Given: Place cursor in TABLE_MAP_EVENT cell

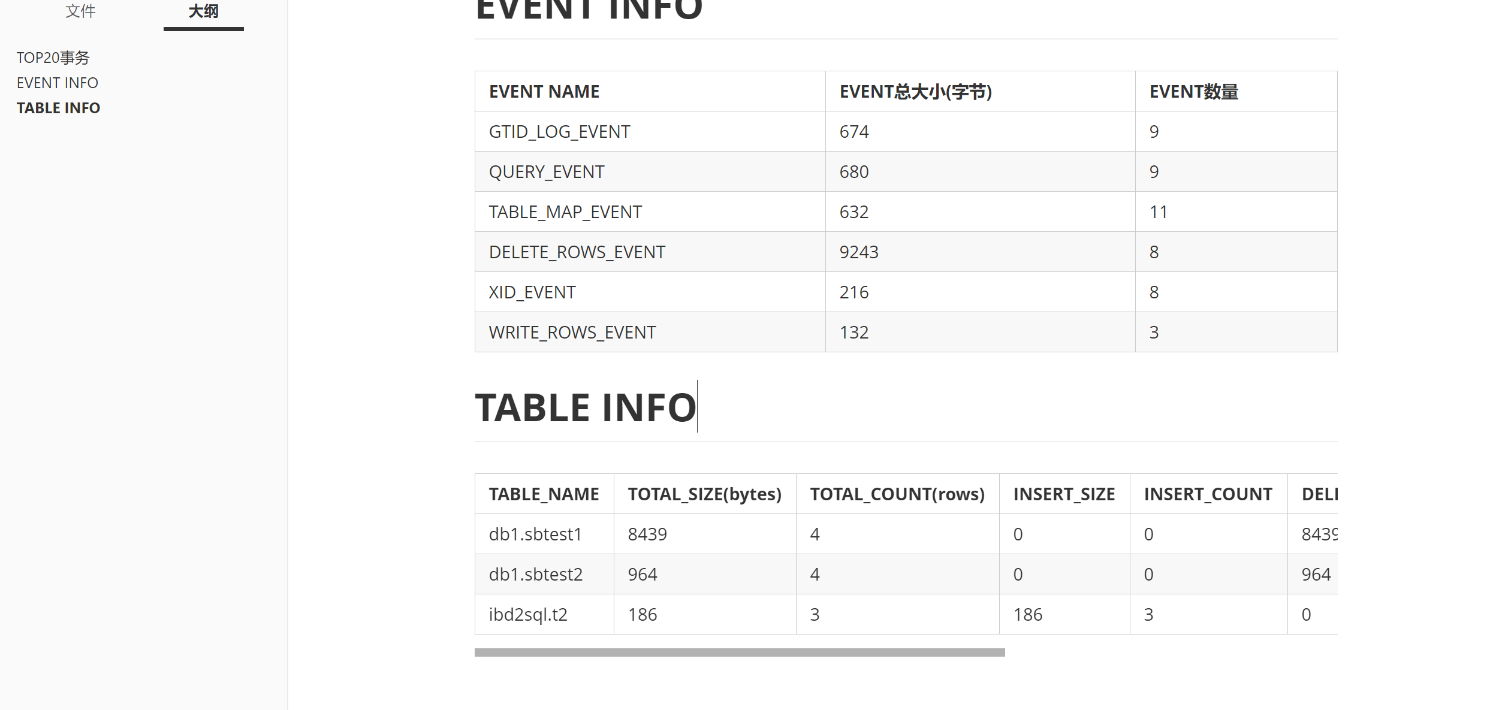Looking at the screenshot, I should coord(565,212).
